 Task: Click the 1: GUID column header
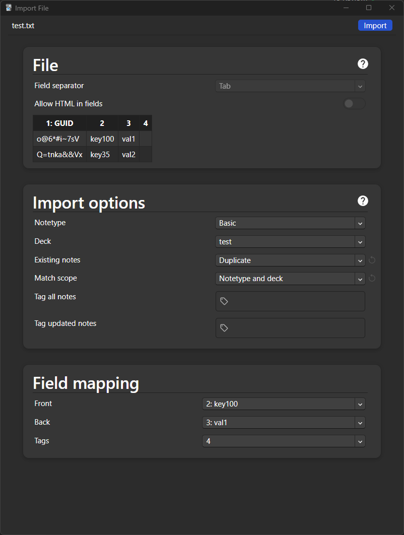point(59,123)
